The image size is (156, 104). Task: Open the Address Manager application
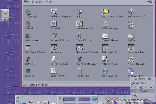click(x=54, y=12)
